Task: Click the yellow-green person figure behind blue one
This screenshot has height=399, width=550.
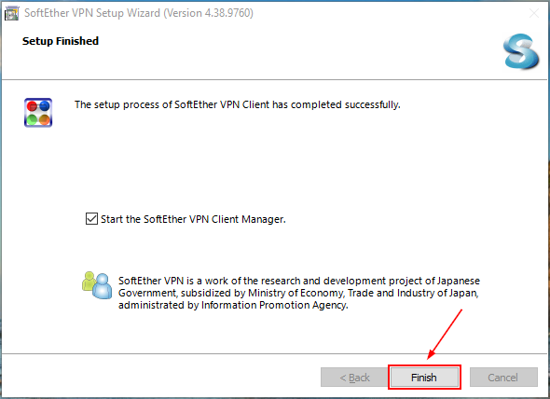Action: [88, 281]
